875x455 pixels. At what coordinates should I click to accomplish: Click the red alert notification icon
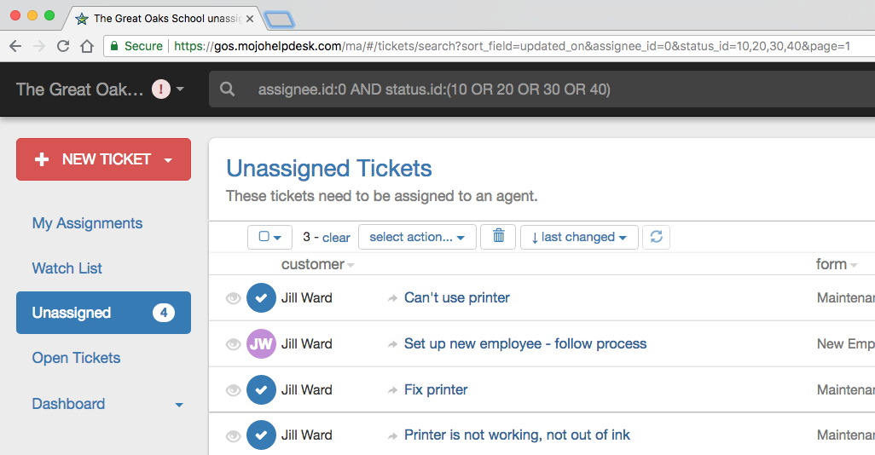point(161,89)
